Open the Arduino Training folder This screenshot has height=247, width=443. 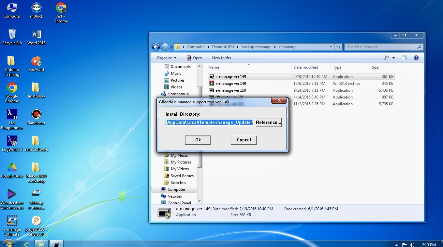(x=12, y=66)
